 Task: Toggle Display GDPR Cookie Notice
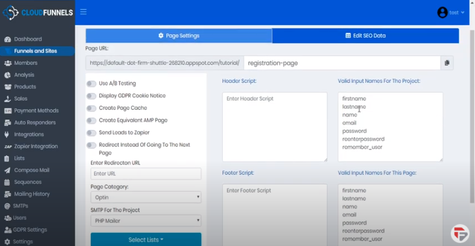click(x=91, y=96)
